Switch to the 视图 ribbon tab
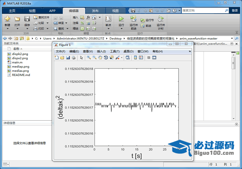Screen dimensions: 242x169 [x=115, y=10]
